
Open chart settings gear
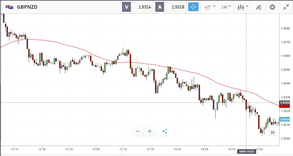point(272,7)
